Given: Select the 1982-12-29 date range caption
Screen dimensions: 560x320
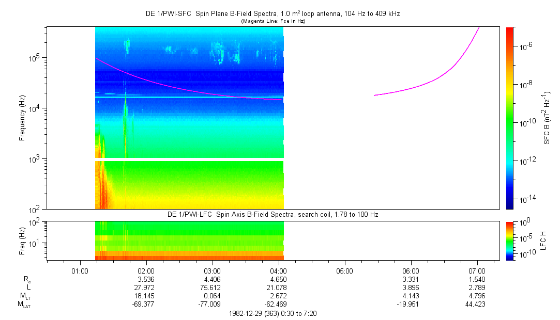Looking at the screenshot, I should click(273, 313).
